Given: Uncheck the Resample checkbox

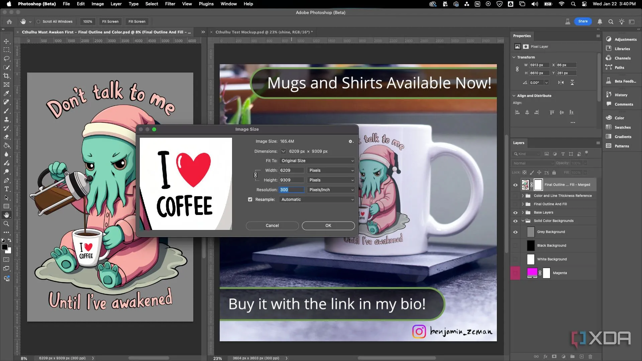Looking at the screenshot, I should tap(250, 199).
